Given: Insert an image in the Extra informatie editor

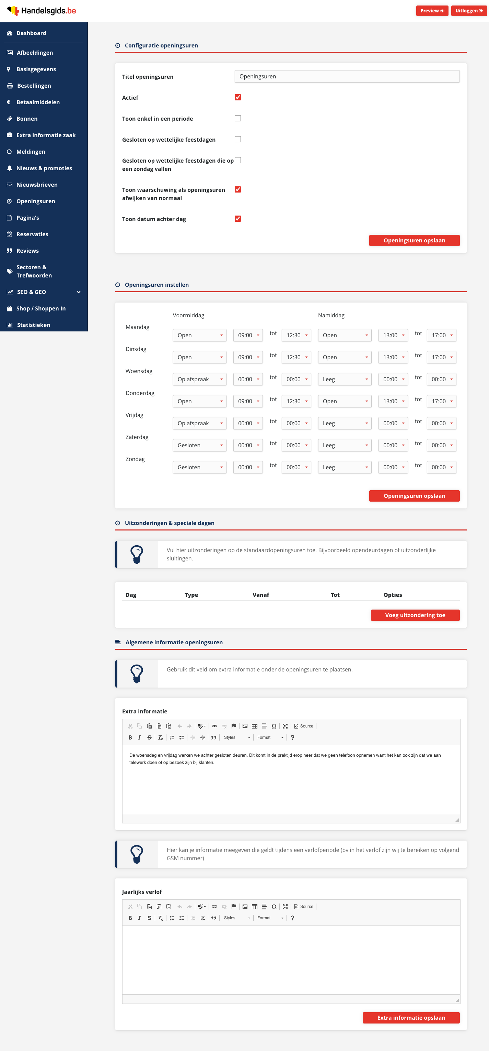Looking at the screenshot, I should point(245,726).
